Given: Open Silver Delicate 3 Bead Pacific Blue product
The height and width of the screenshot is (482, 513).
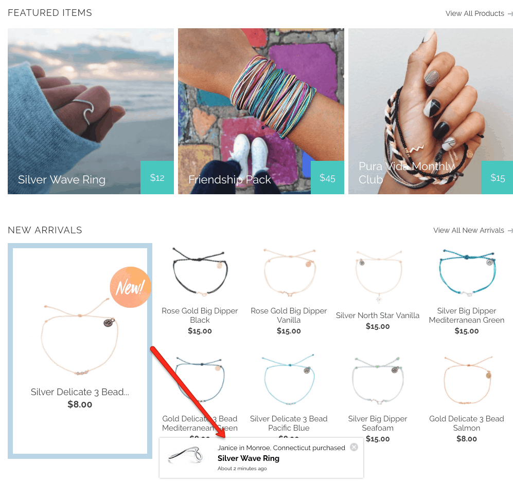Looking at the screenshot, I should point(289,423).
